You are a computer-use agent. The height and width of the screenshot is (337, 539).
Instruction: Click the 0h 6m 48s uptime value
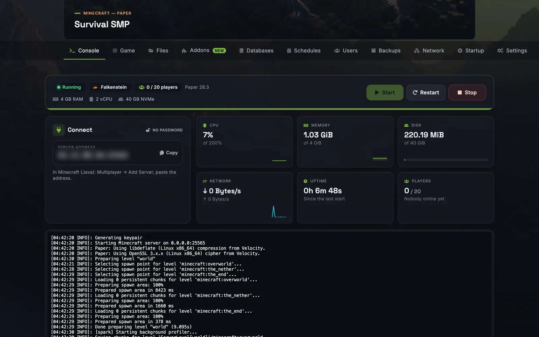323,191
